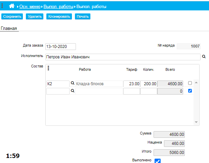Viewport: 209px width, 163px height.
Task: Open the three-dot menu in Состав table
Action: tap(48, 68)
